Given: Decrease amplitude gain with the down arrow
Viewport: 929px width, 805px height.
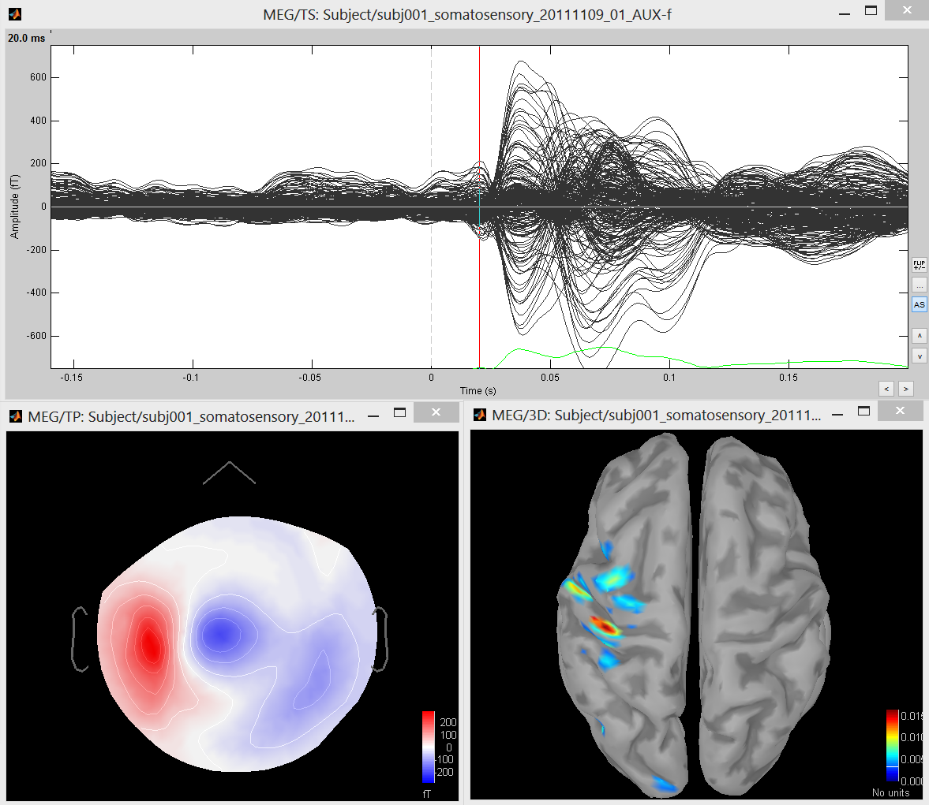Looking at the screenshot, I should point(919,356).
